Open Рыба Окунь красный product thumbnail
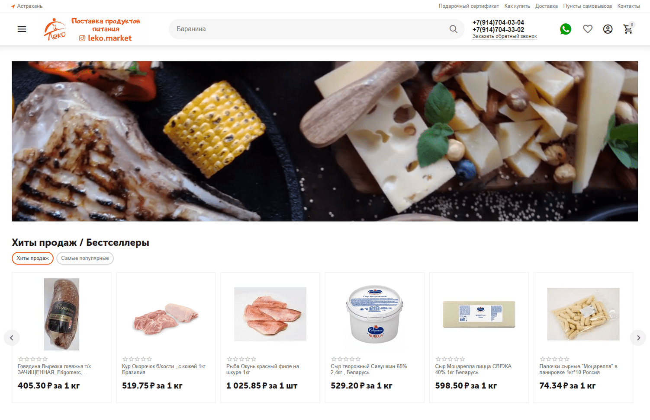This screenshot has width=650, height=420. [x=270, y=314]
